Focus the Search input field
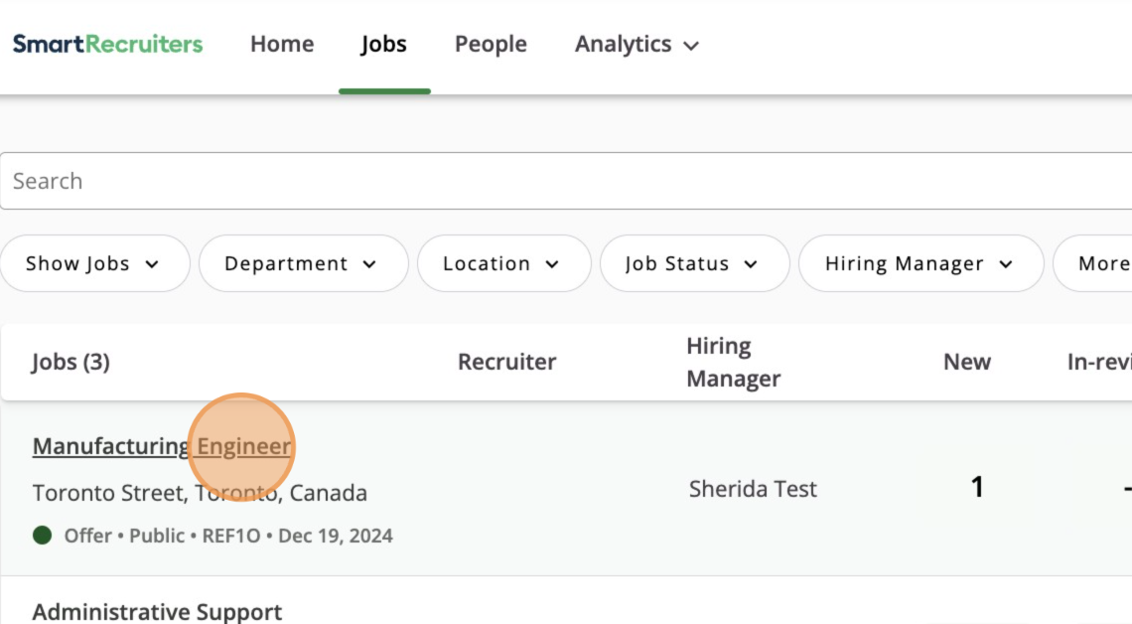1132x624 pixels. [x=566, y=181]
